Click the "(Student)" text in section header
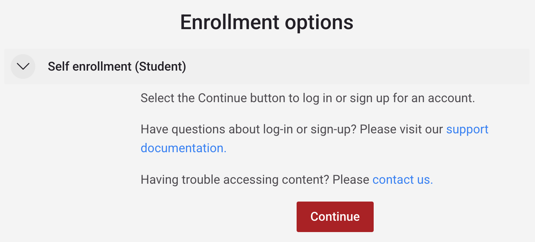The height and width of the screenshot is (242, 535). [160, 66]
